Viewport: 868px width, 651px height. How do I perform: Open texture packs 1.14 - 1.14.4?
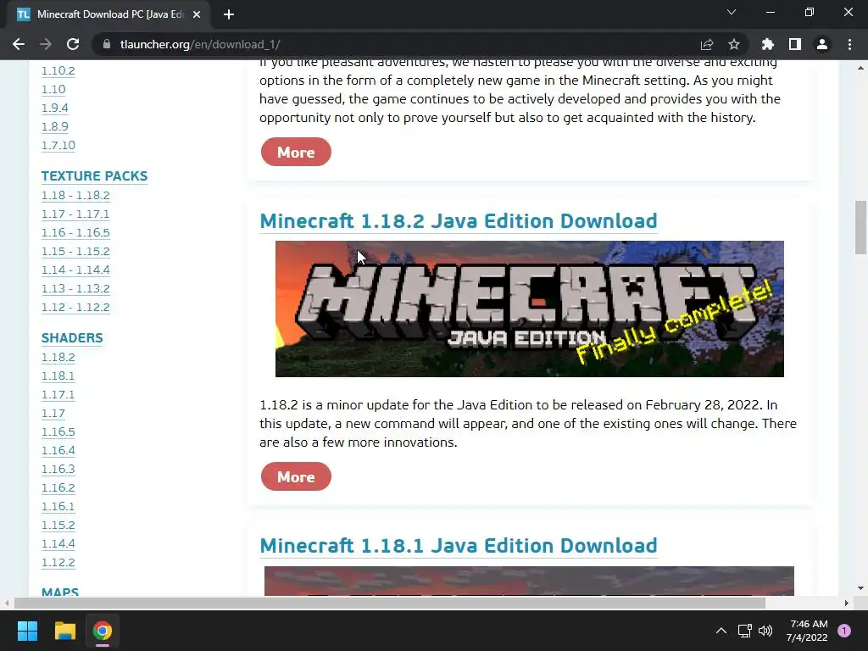pyautogui.click(x=75, y=270)
